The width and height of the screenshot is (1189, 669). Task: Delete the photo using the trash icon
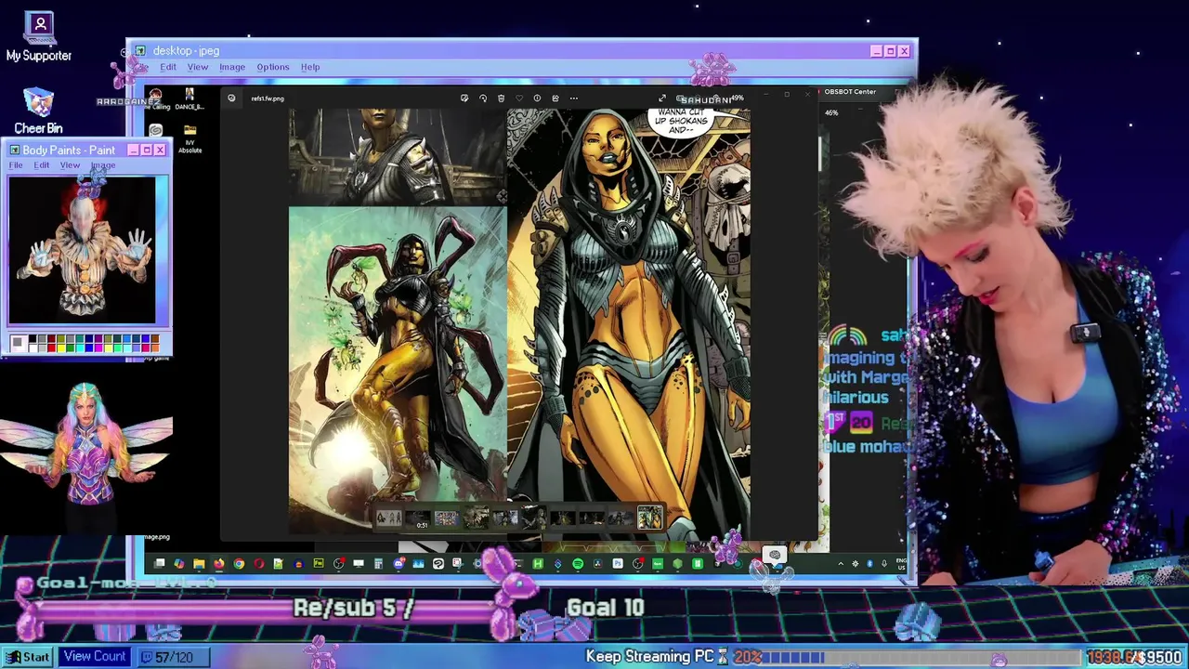501,98
